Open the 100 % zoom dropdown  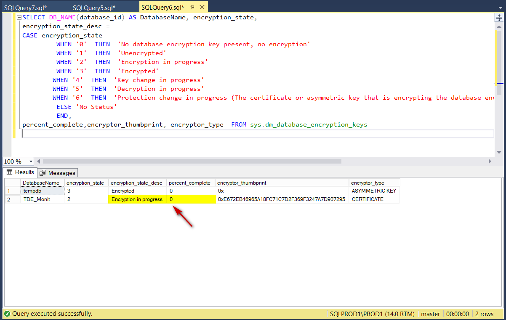(31, 161)
